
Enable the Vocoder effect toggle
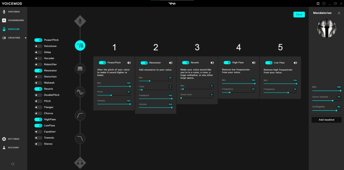(38, 58)
